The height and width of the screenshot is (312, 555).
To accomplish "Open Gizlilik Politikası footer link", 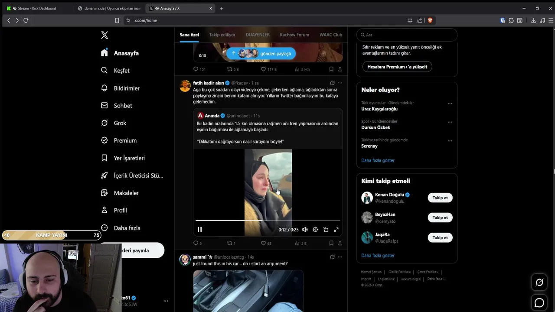I will (x=399, y=272).
